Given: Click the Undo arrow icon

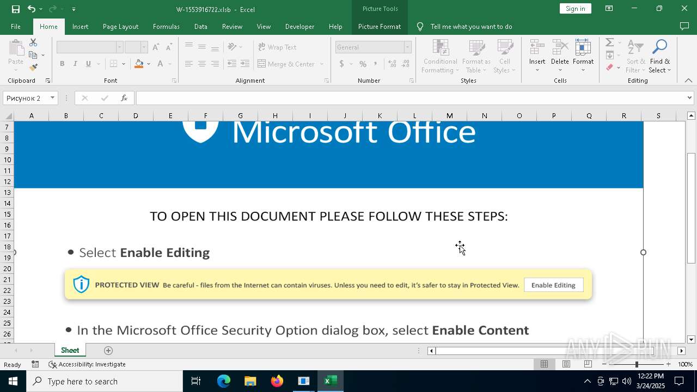Looking at the screenshot, I should coord(32,9).
